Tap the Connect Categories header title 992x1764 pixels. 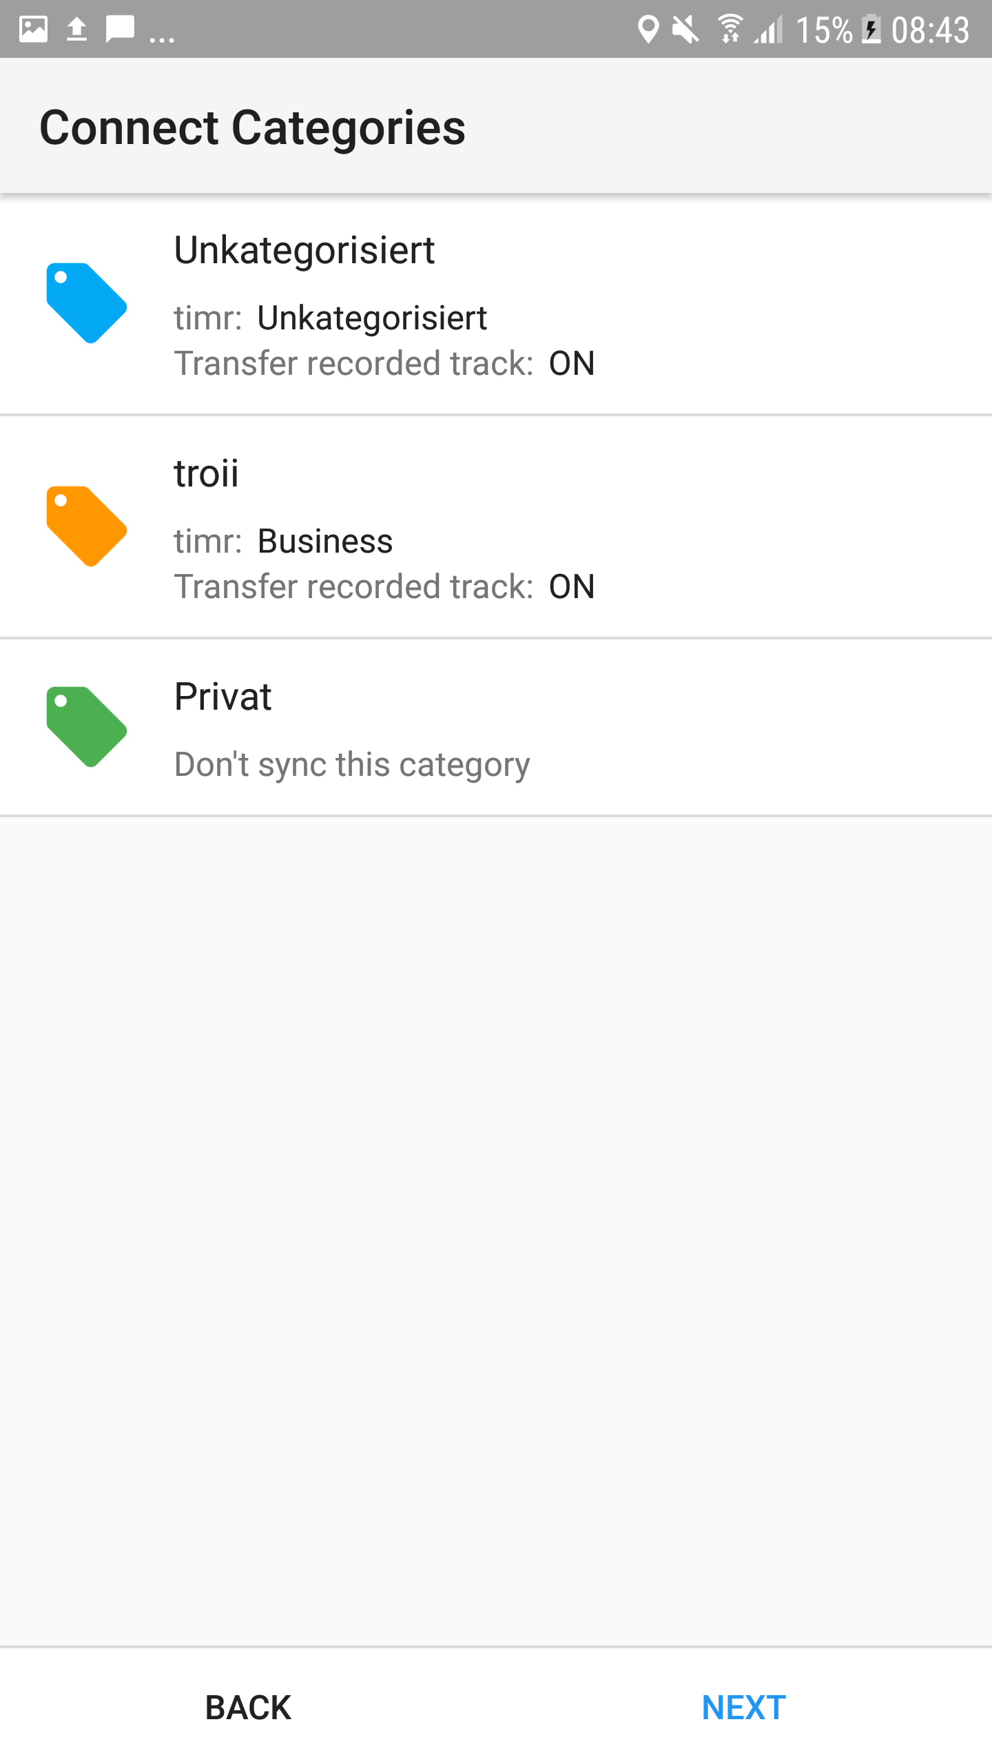pos(252,128)
